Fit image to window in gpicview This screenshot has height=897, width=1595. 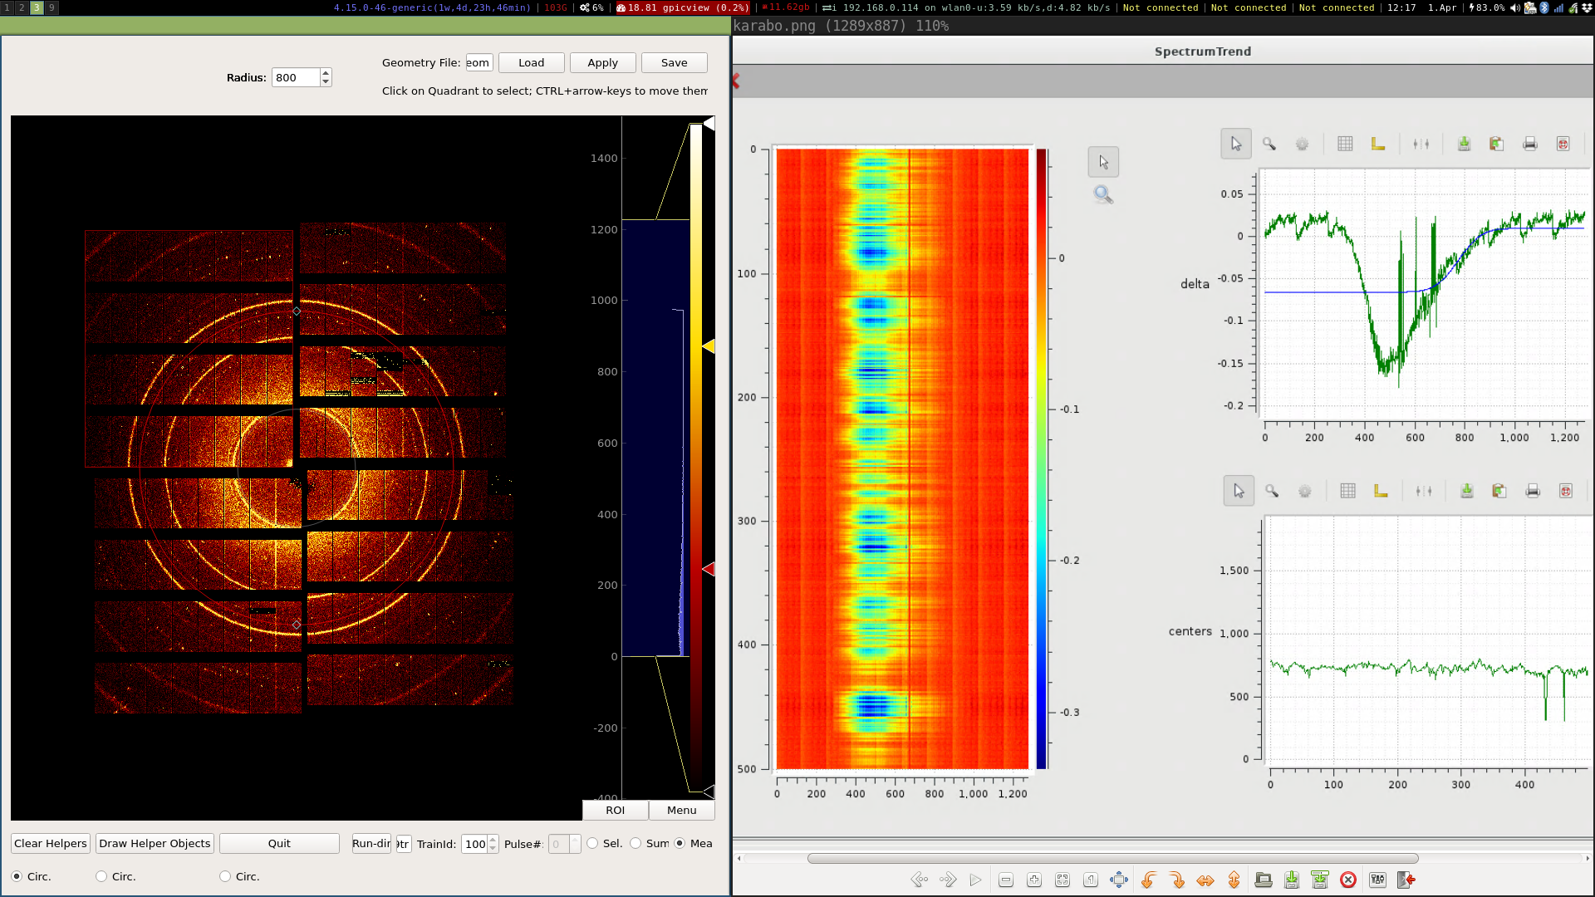(1063, 880)
